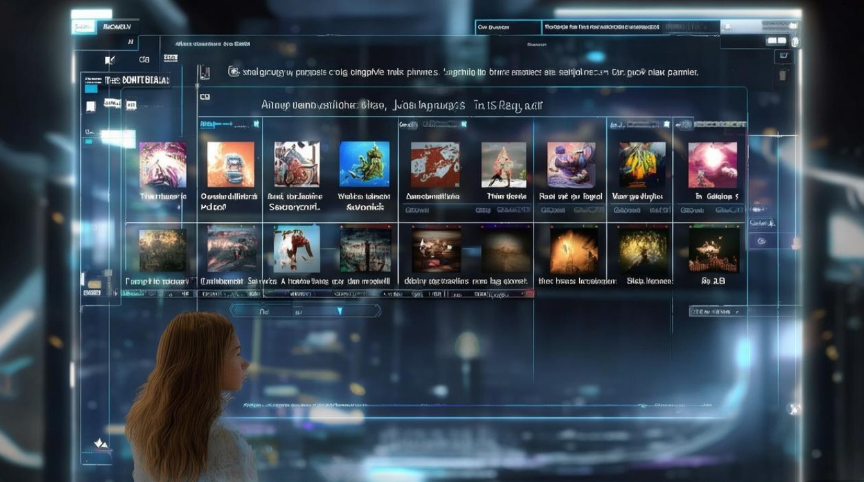Screen dimensions: 864x482
Task: Click the round icon before the description text
Action: [x=233, y=72]
